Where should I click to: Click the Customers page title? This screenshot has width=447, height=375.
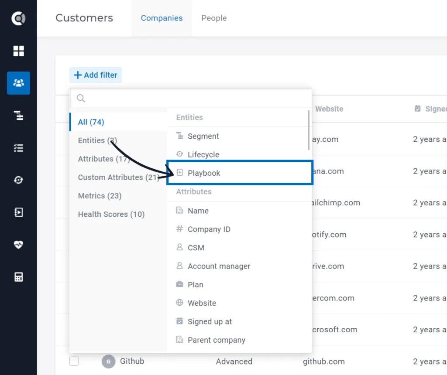[84, 18]
